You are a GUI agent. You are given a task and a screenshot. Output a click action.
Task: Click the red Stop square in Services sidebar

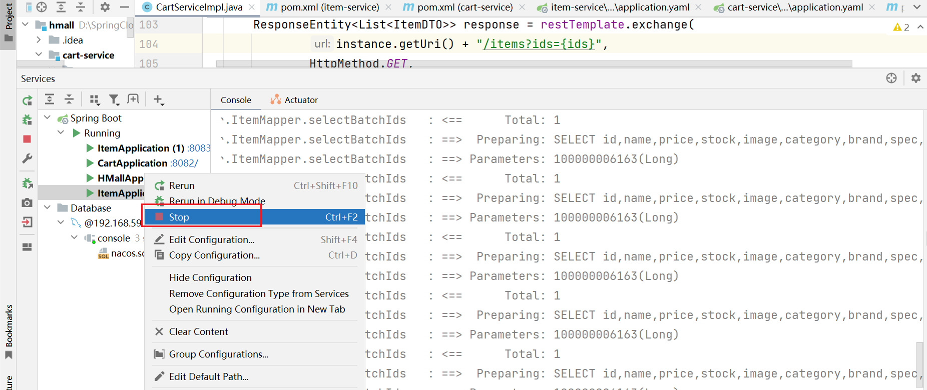click(x=27, y=139)
